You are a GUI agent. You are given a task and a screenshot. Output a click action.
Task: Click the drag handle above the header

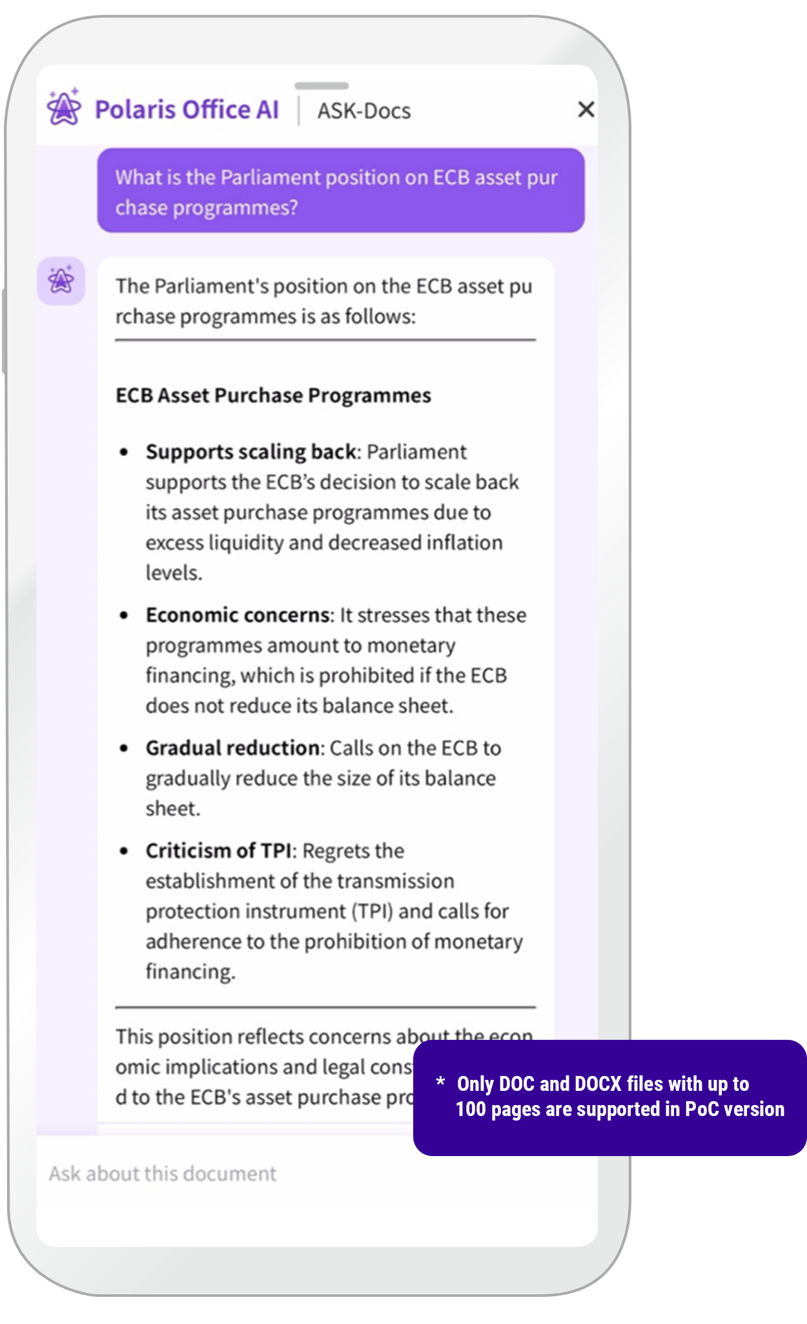(322, 86)
